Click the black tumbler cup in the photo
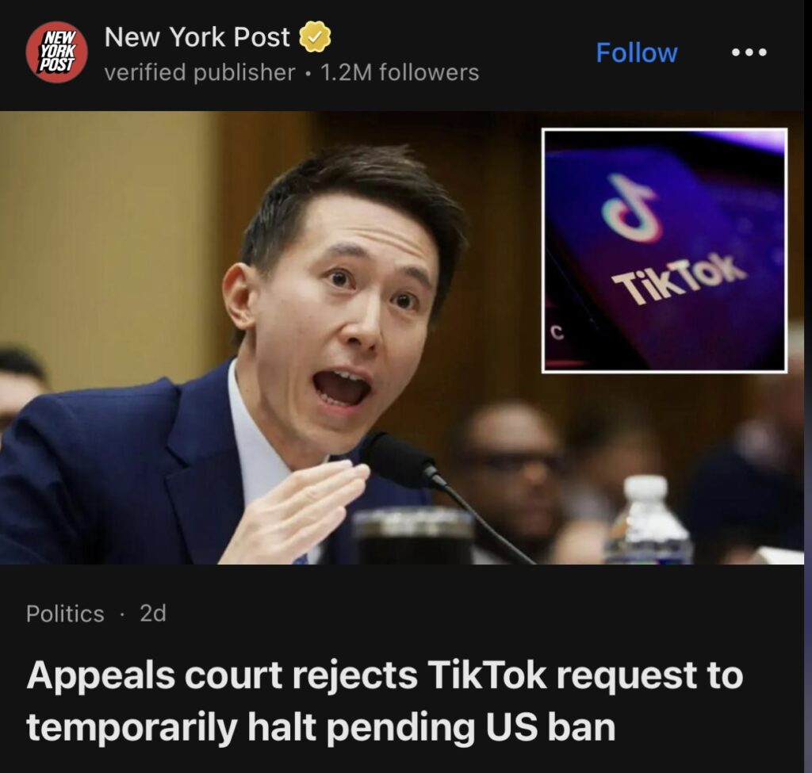 pyautogui.click(x=413, y=537)
